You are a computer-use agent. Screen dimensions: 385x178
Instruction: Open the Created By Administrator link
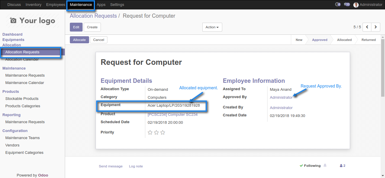coord(281,108)
